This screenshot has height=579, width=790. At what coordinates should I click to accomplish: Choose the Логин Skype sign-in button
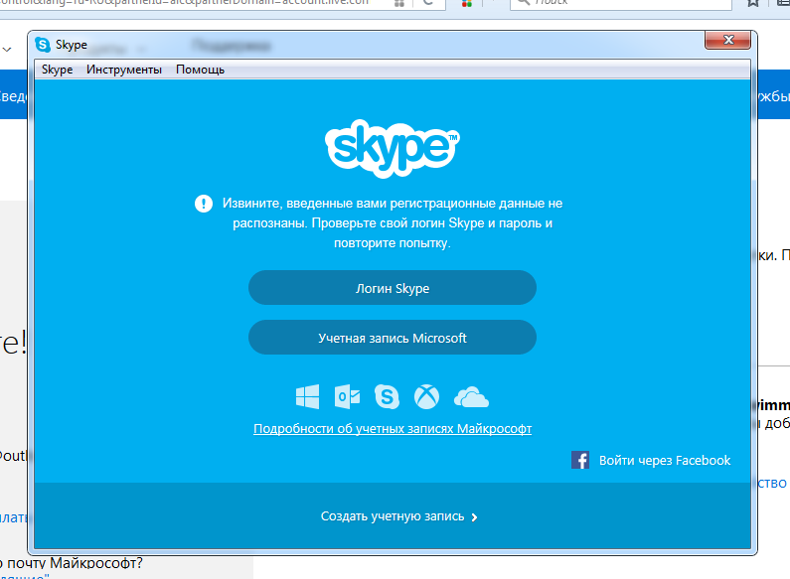pyautogui.click(x=392, y=288)
